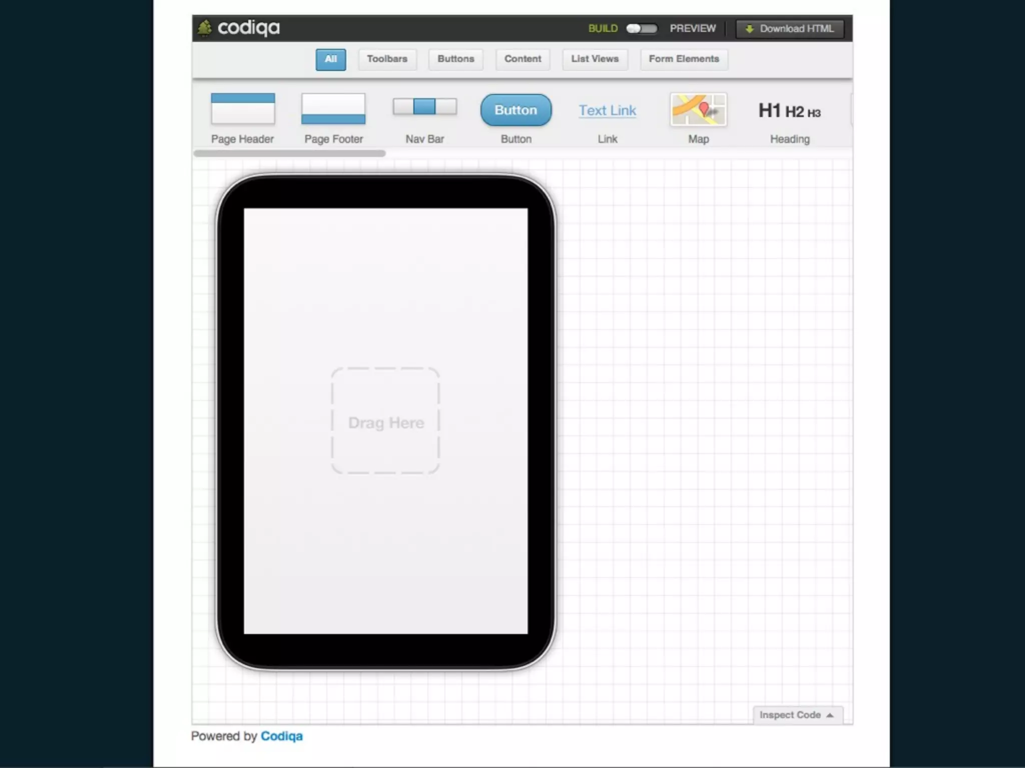Screen dimensions: 1025x768
Task: Open the Toolbars category tab
Action: click(387, 59)
